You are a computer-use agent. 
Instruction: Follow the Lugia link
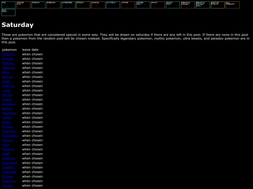pos(6,91)
